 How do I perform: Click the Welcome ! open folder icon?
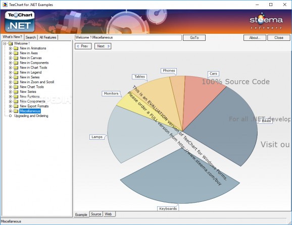point(10,43)
